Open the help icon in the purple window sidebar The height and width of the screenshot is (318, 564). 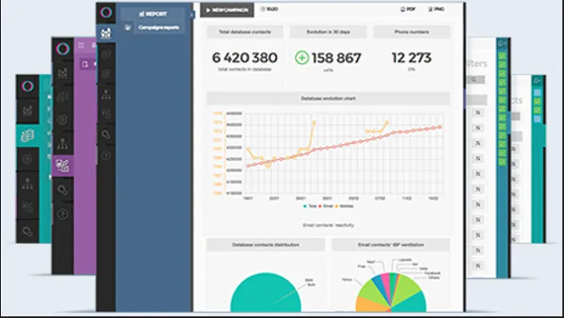(x=63, y=214)
